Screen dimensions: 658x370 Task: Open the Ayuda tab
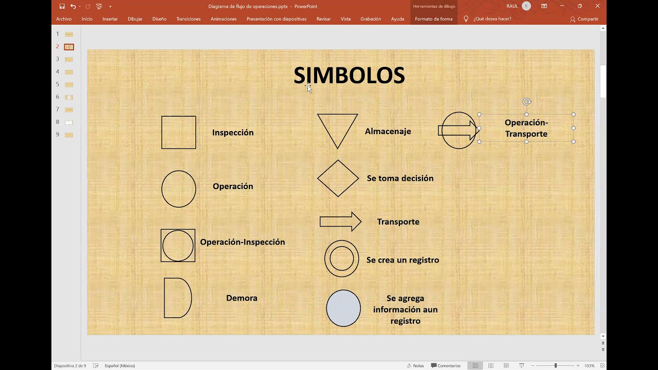pyautogui.click(x=397, y=19)
